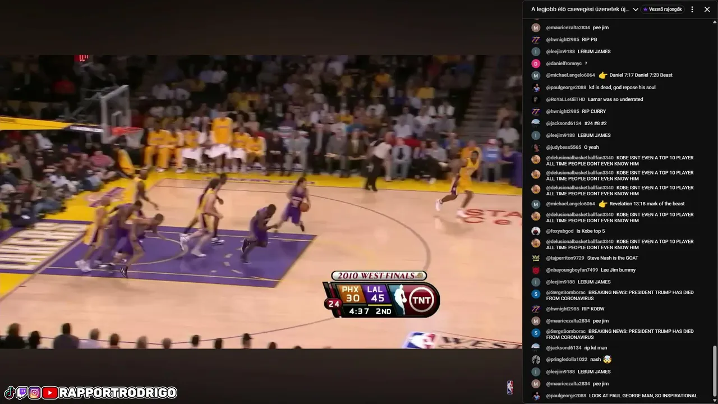Click the chat message text 'O yeah'
Image resolution: width=718 pixels, height=404 pixels.
[x=592, y=148]
